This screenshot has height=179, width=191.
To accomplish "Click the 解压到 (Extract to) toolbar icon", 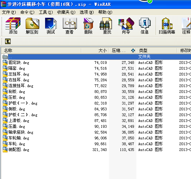I will point(32,26).
